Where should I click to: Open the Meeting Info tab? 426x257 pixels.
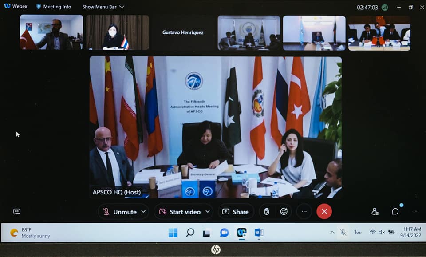[53, 7]
